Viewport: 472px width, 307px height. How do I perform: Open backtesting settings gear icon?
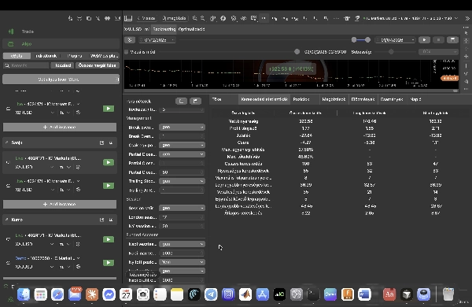point(130,40)
